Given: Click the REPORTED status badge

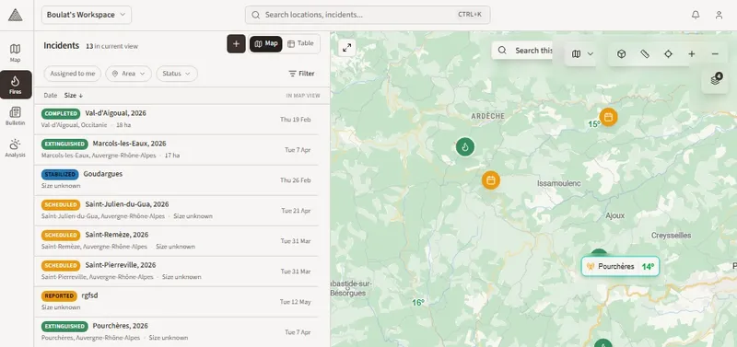Looking at the screenshot, I should [x=59, y=295].
